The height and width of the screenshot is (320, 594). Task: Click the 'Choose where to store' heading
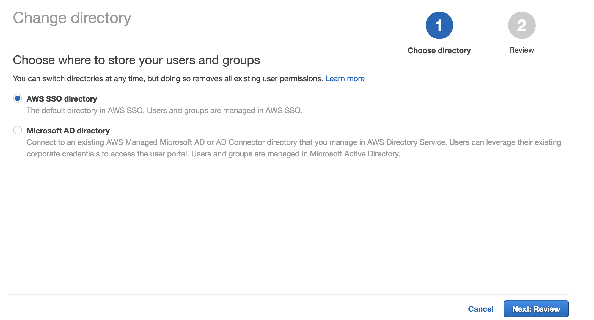(136, 60)
